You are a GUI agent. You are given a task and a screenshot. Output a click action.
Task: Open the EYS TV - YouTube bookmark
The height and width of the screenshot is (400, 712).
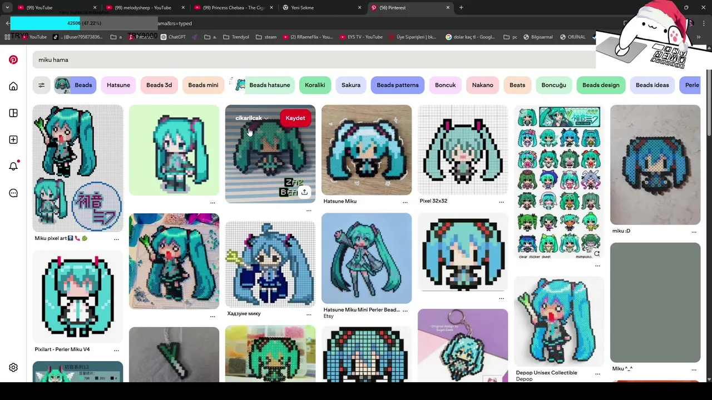click(360, 37)
